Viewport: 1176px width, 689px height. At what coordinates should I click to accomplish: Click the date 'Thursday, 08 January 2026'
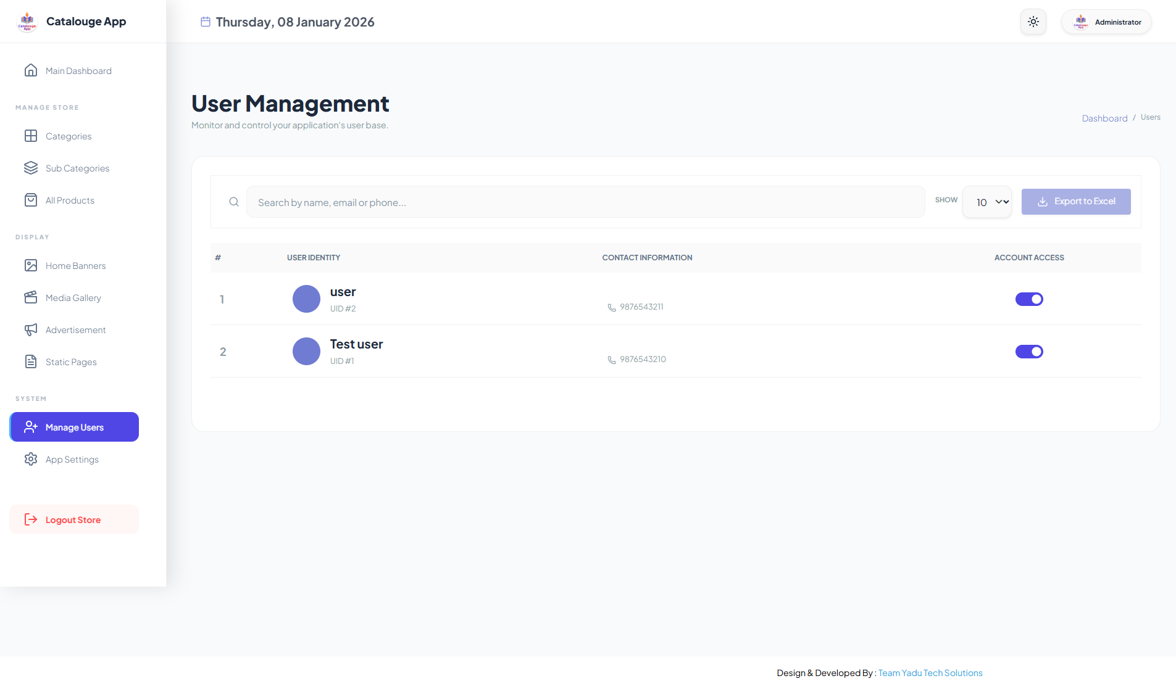click(x=295, y=22)
